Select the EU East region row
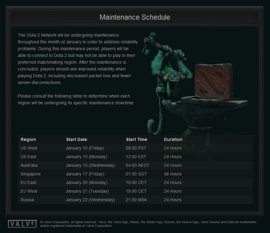The width and height of the screenshot is (270, 233). coord(28,183)
